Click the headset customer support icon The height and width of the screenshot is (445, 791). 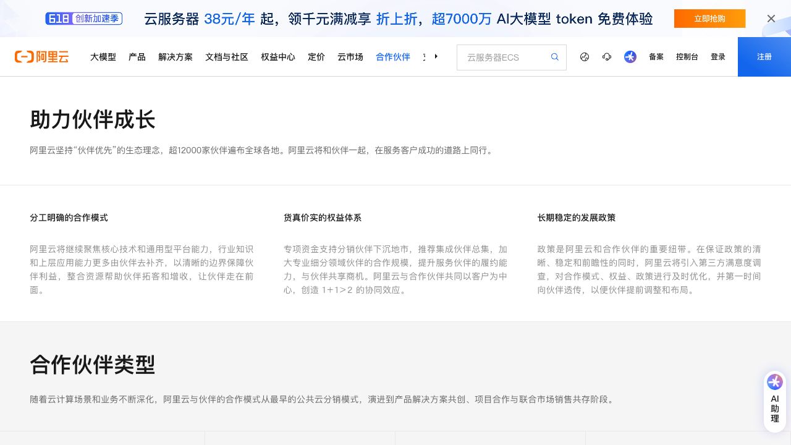click(607, 57)
